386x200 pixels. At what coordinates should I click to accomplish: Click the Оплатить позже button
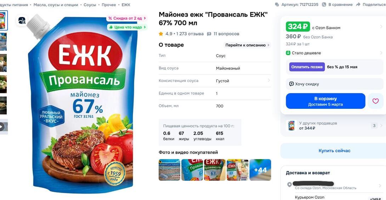pos(307,67)
